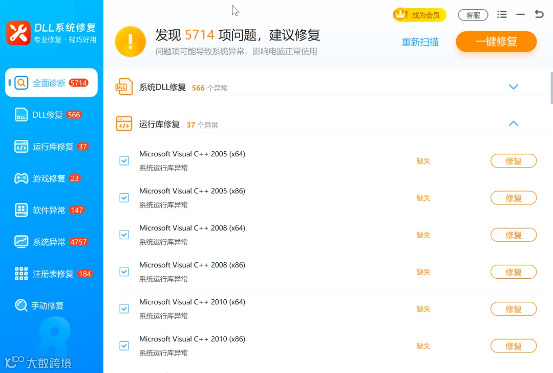Viewport: 553px width, 373px height.
Task: Click the DLL修复 file icon in sidebar
Action: point(21,115)
